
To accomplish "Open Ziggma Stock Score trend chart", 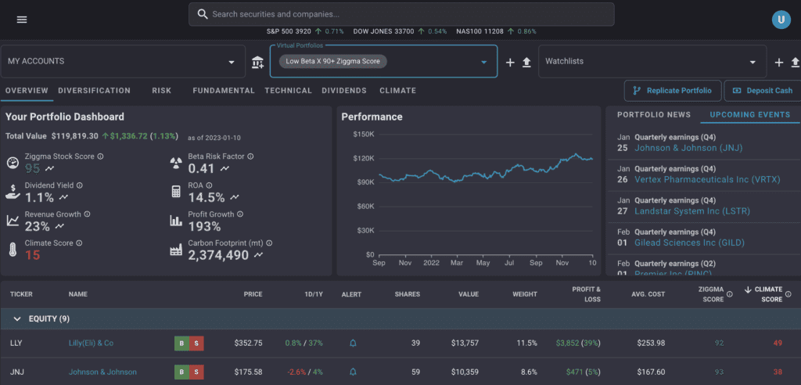I will tap(50, 168).
